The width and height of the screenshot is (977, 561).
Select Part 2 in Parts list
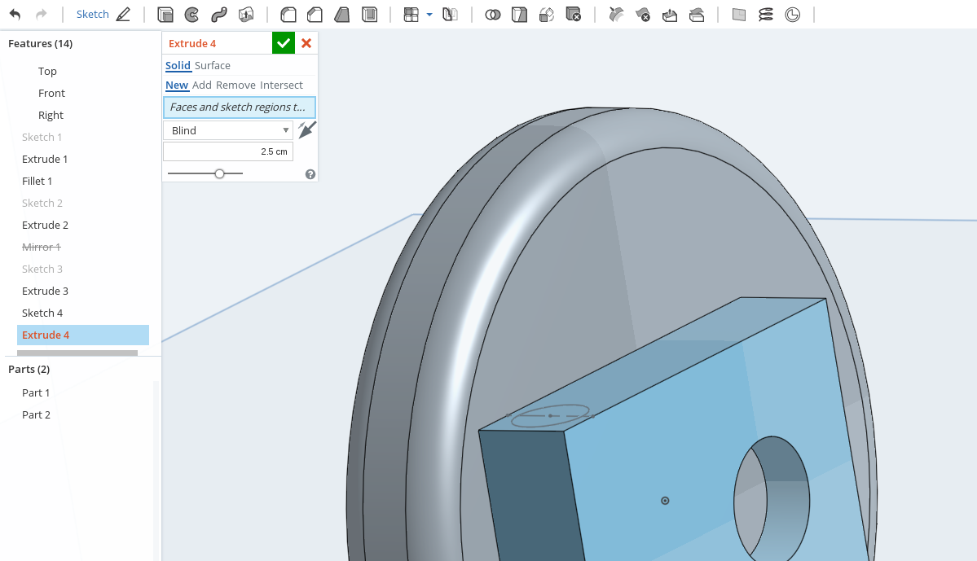tap(36, 414)
